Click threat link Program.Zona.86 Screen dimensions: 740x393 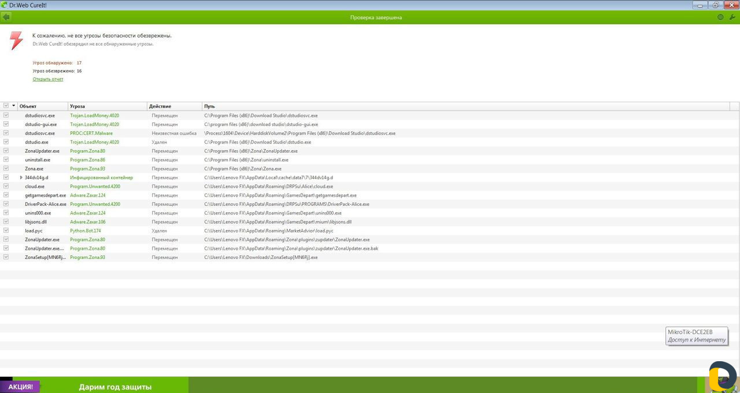point(88,160)
